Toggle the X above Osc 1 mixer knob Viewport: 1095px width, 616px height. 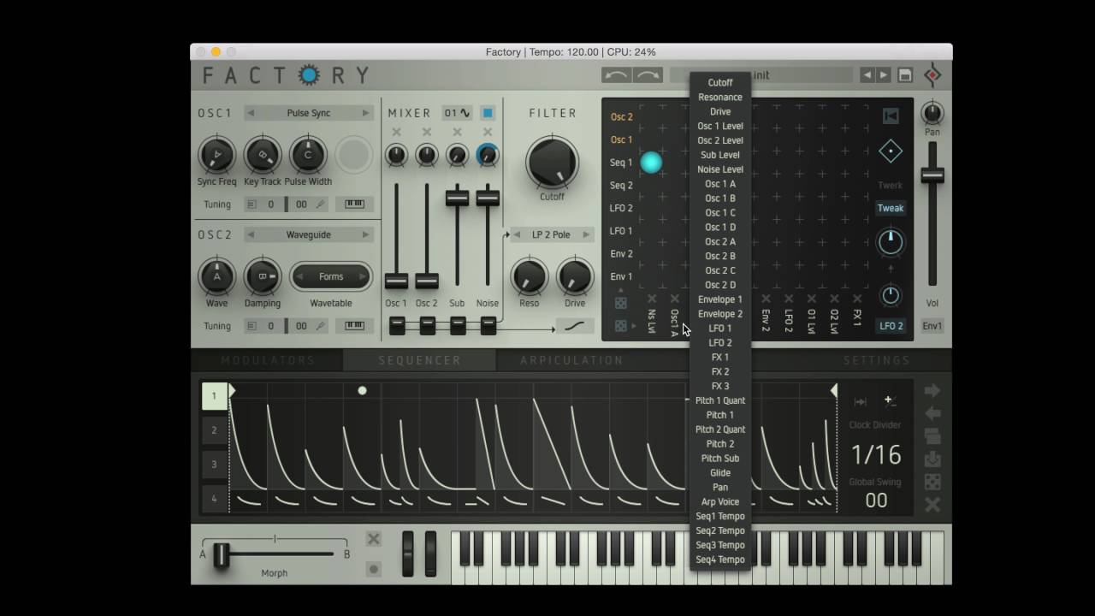tap(396, 133)
